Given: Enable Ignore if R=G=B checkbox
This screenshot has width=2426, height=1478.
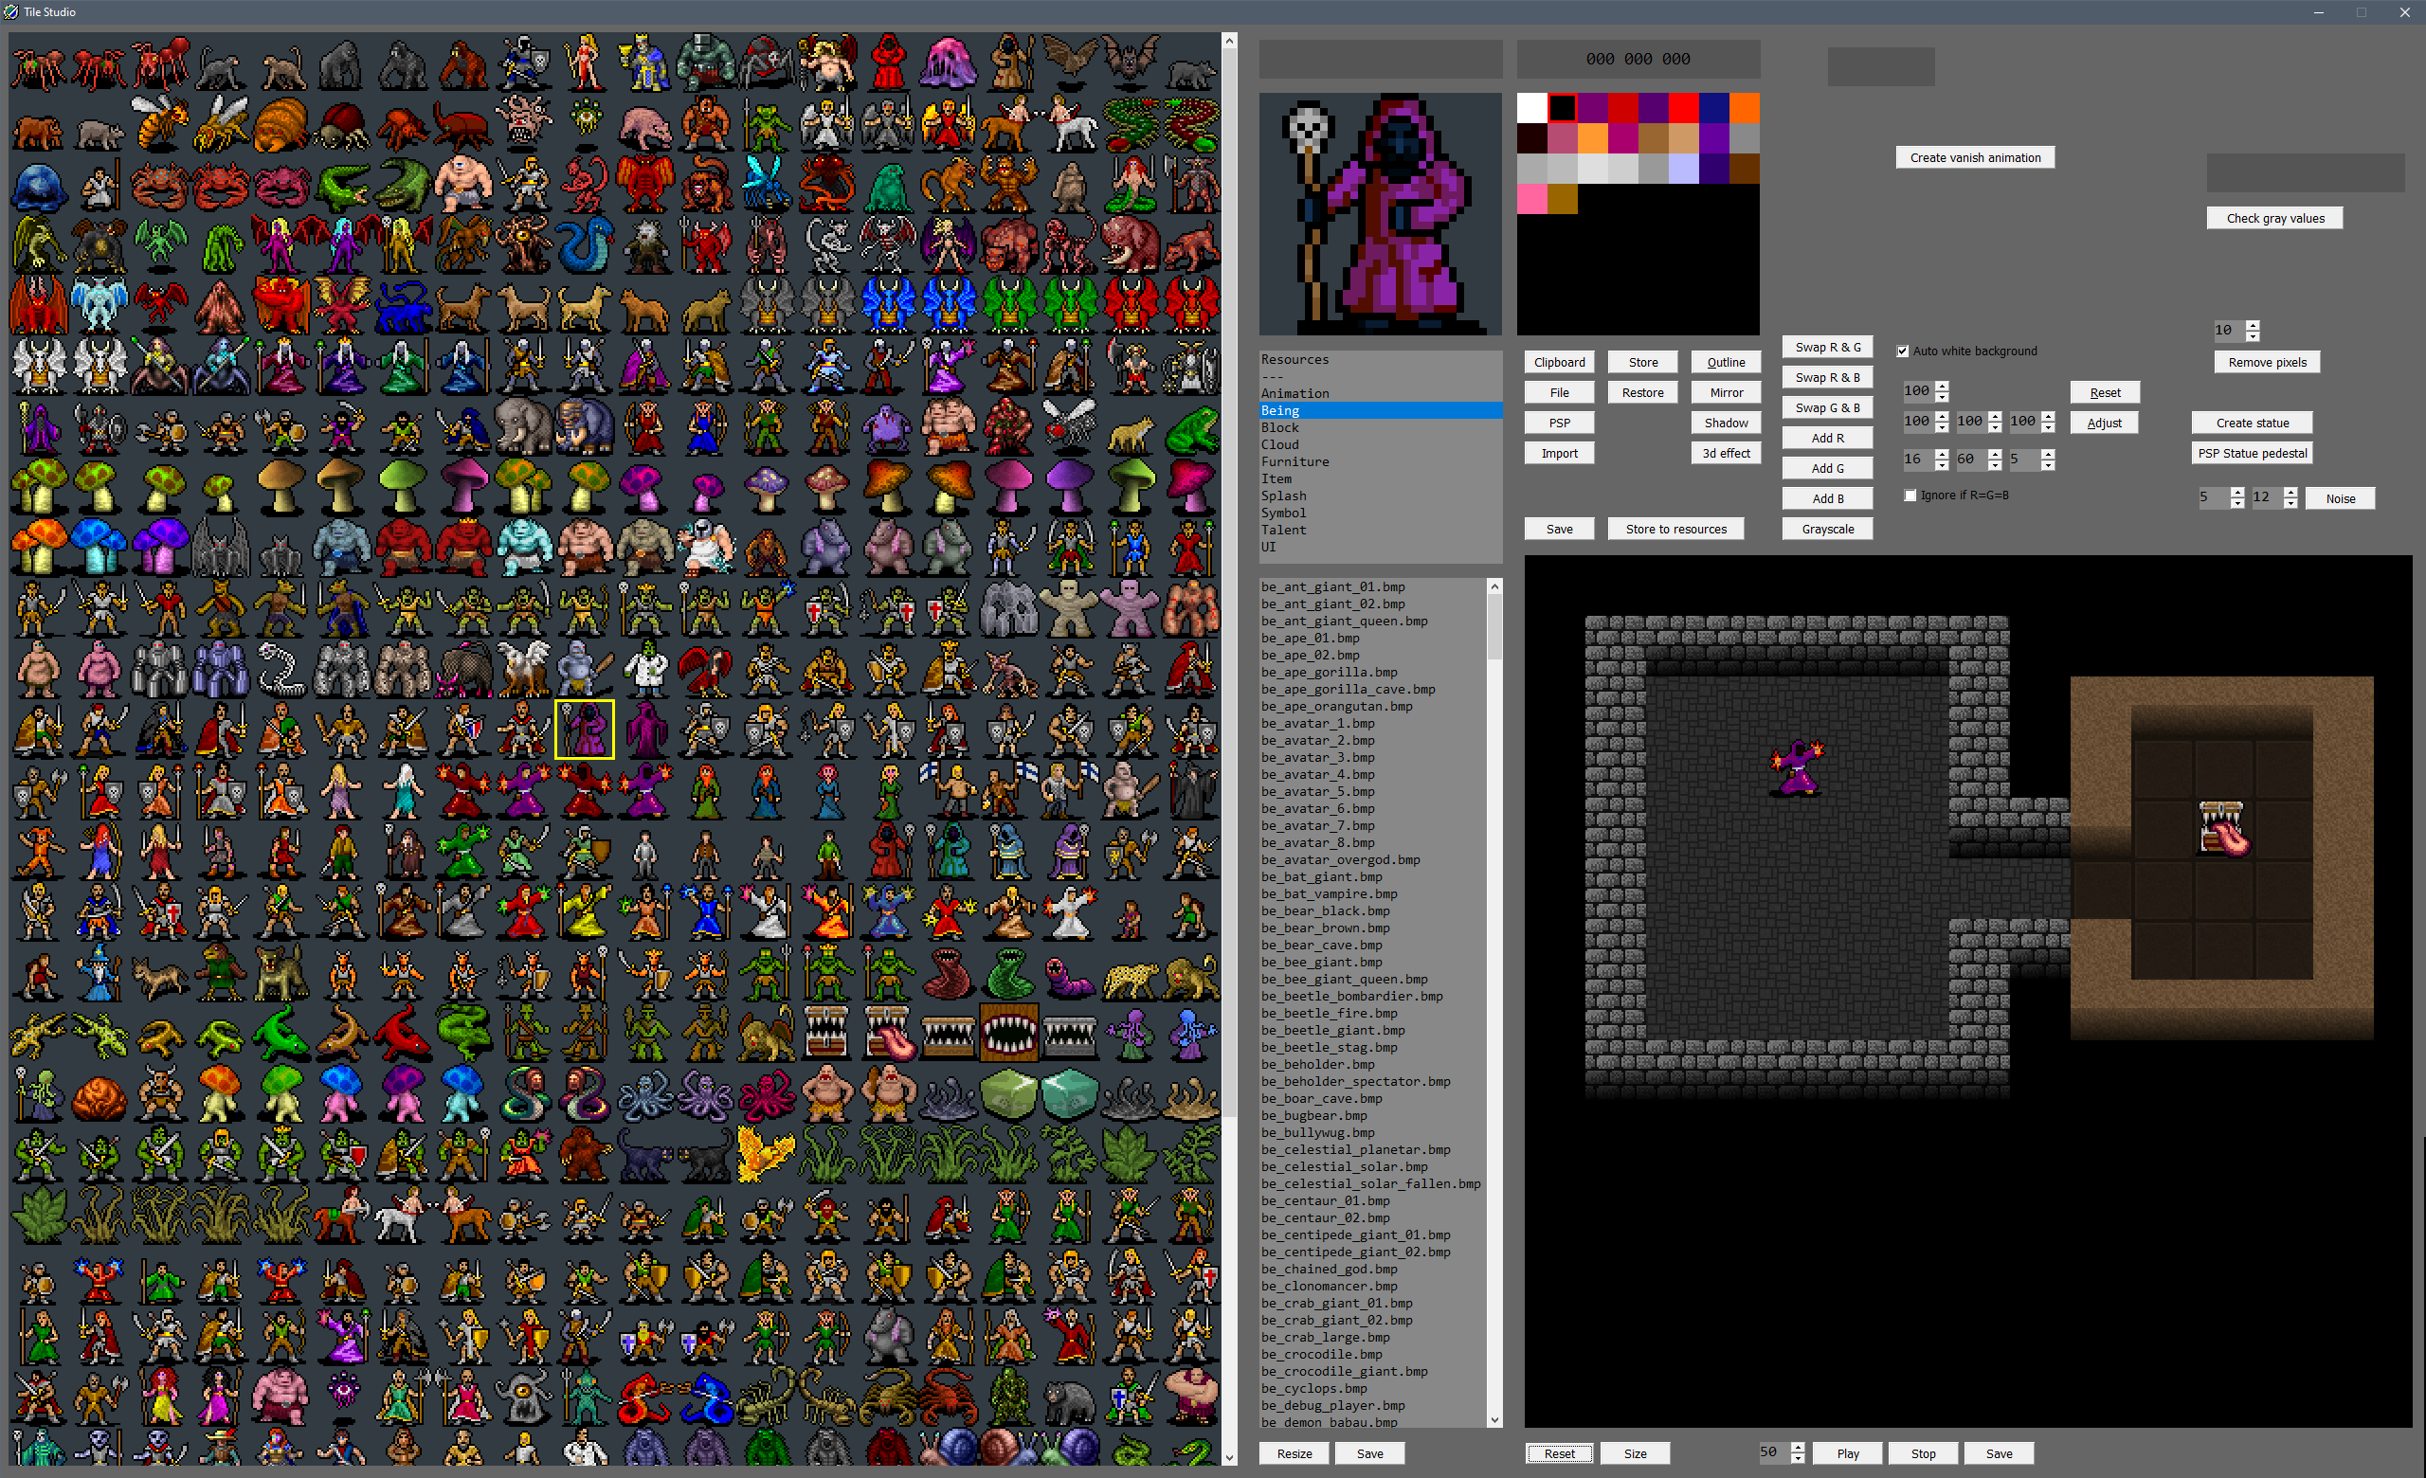Looking at the screenshot, I should [1910, 495].
